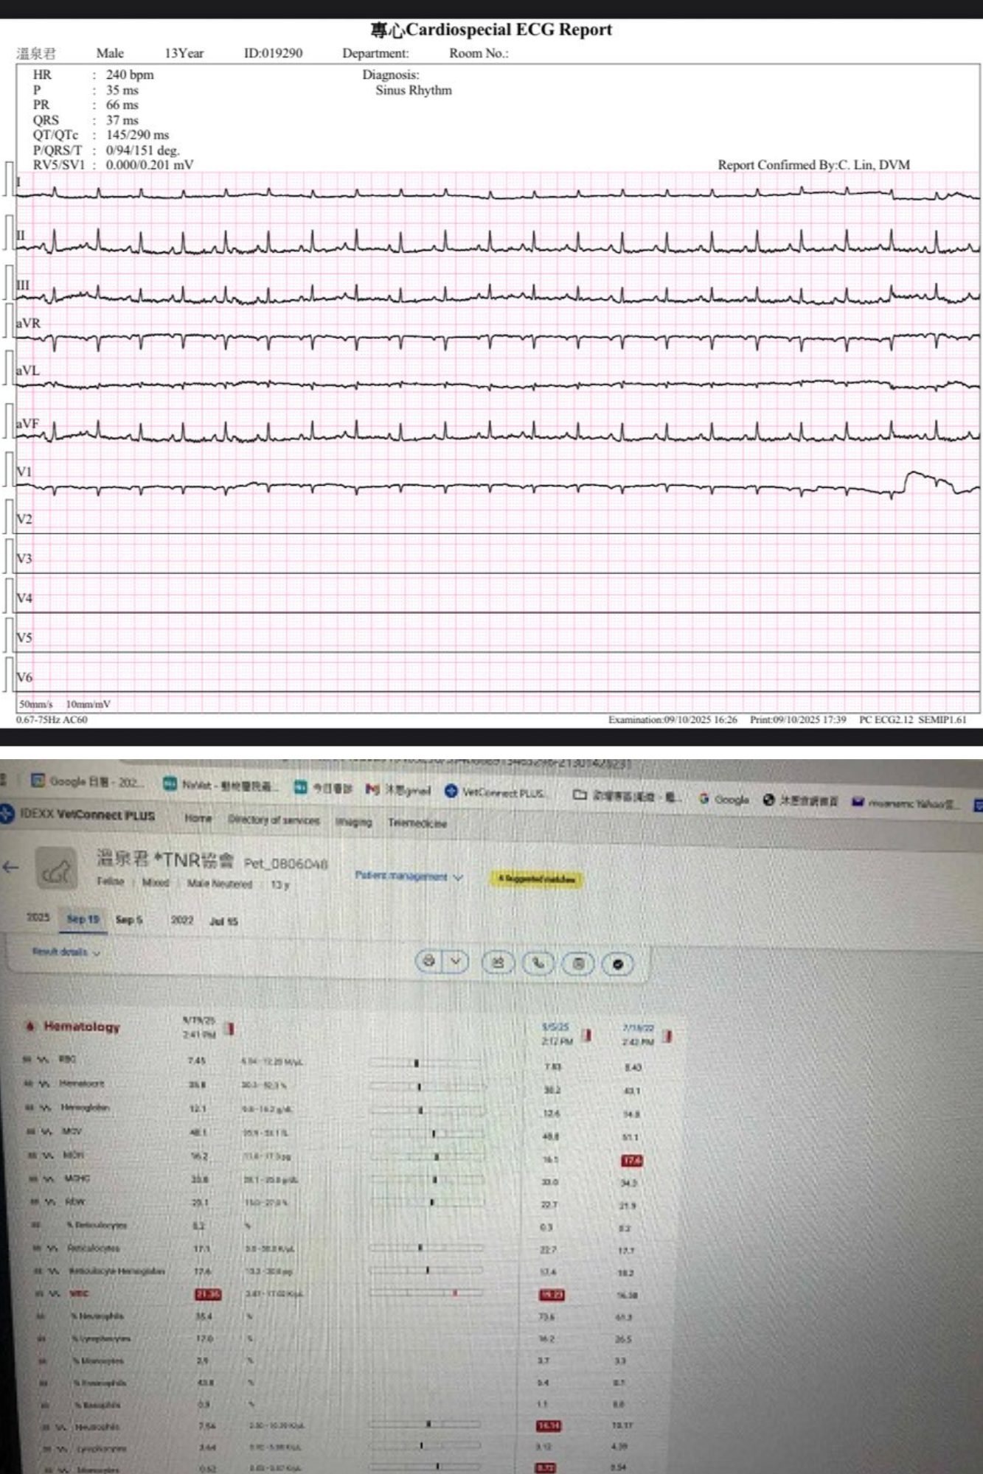The height and width of the screenshot is (1474, 983).
Task: Open the Home menu item
Action: (x=198, y=818)
